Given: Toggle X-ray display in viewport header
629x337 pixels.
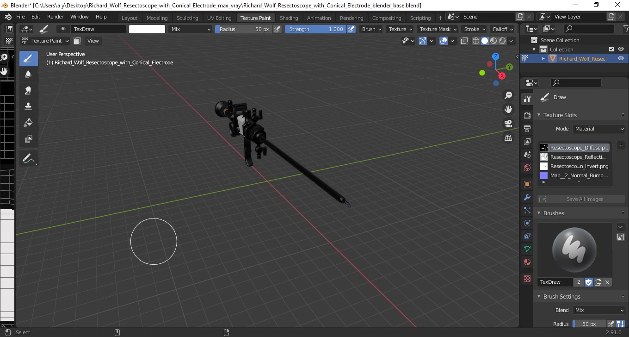Looking at the screenshot, I should (465, 41).
